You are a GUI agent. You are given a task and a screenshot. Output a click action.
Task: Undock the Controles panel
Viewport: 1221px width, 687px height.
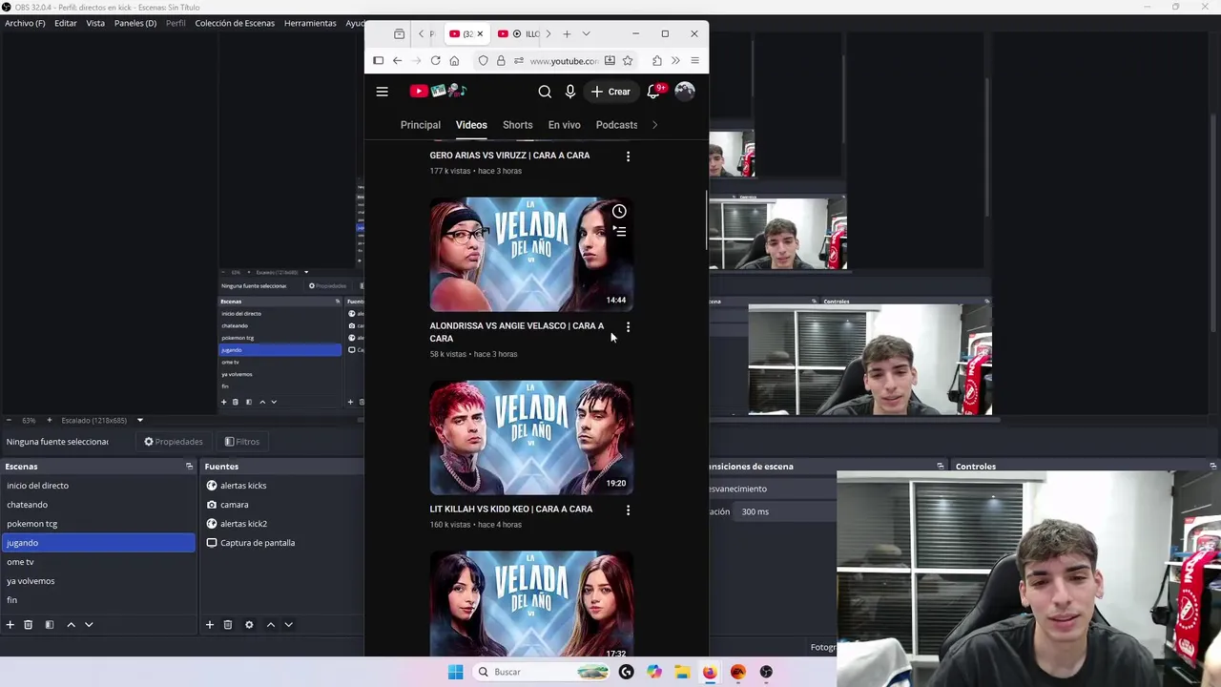coord(1212,467)
